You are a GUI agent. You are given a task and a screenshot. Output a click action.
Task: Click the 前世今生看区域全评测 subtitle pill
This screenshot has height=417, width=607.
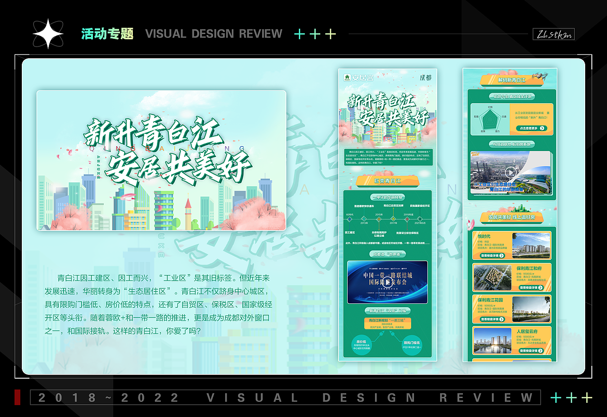[511, 97]
